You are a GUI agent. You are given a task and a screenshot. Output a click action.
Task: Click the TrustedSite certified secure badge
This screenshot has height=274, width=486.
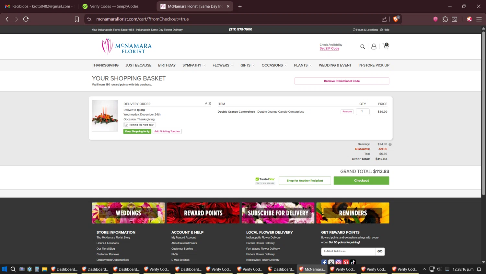(x=265, y=181)
